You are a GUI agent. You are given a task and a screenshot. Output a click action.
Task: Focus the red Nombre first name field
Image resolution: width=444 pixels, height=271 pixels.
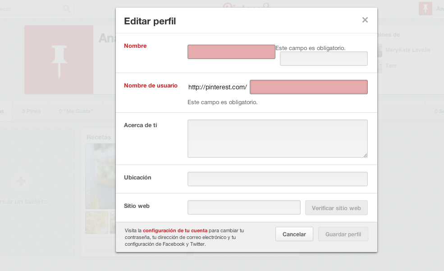pos(231,52)
